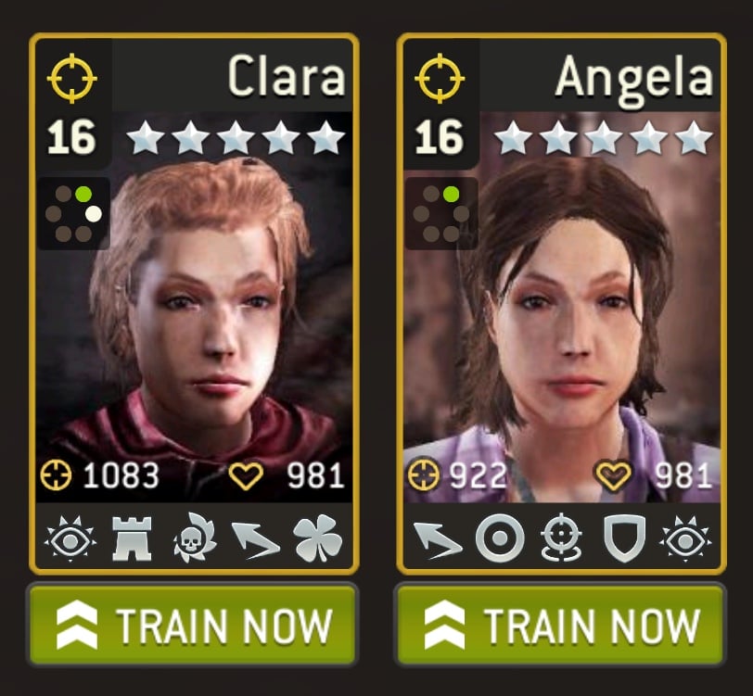Train Angela with the Train Now button

[x=560, y=624]
